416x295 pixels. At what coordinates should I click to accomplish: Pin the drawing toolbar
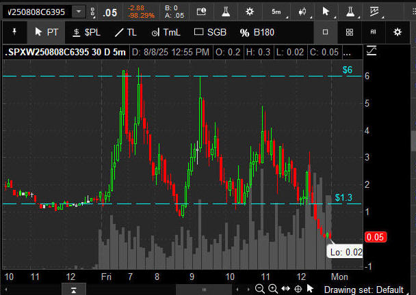click(14, 32)
